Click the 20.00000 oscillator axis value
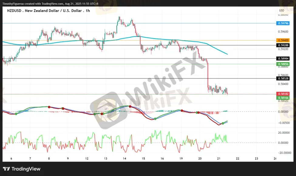The width and height of the screenshot is (296, 176). pos(284,133)
